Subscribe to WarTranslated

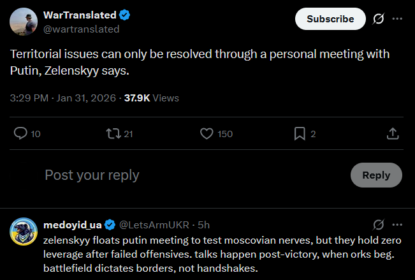[330, 19]
